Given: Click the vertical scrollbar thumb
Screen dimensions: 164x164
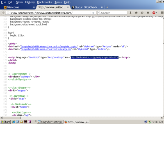Looking at the screenshot, I should pos(163,42).
